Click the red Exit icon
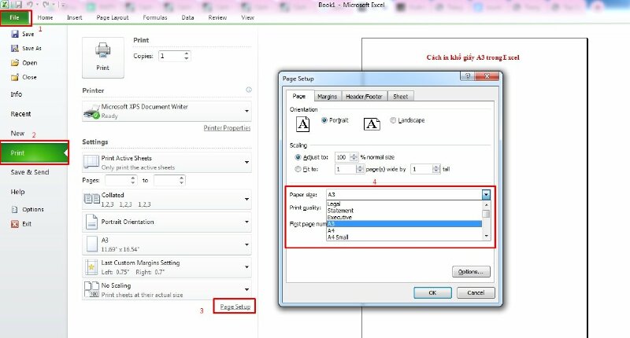The width and height of the screenshot is (630, 338). 15,224
